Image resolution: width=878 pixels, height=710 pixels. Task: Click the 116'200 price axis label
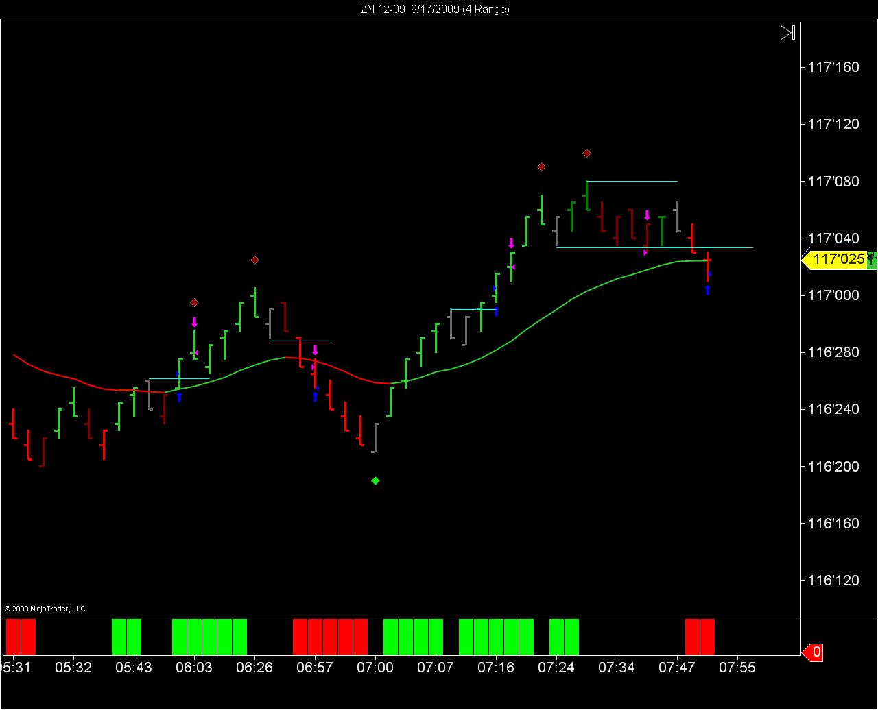coord(833,467)
